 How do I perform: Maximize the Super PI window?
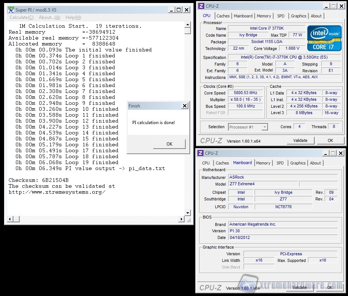pyautogui.click(x=179, y=10)
